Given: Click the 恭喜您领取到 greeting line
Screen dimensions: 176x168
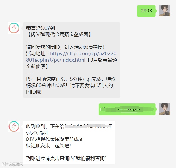Looking at the screenshot, I should point(40,28).
